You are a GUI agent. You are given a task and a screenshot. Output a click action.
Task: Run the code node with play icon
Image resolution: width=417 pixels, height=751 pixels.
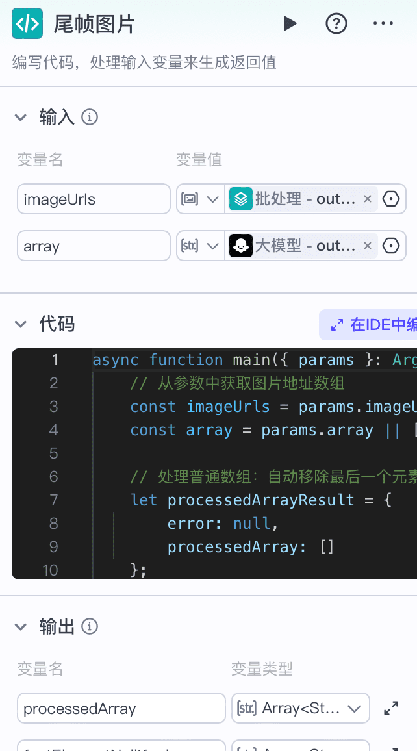click(x=290, y=23)
